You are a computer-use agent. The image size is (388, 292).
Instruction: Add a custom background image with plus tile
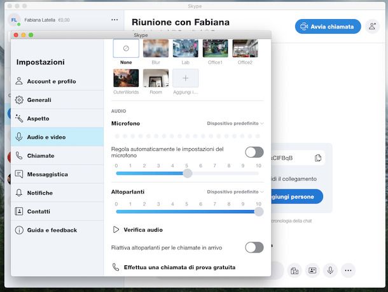(x=185, y=78)
